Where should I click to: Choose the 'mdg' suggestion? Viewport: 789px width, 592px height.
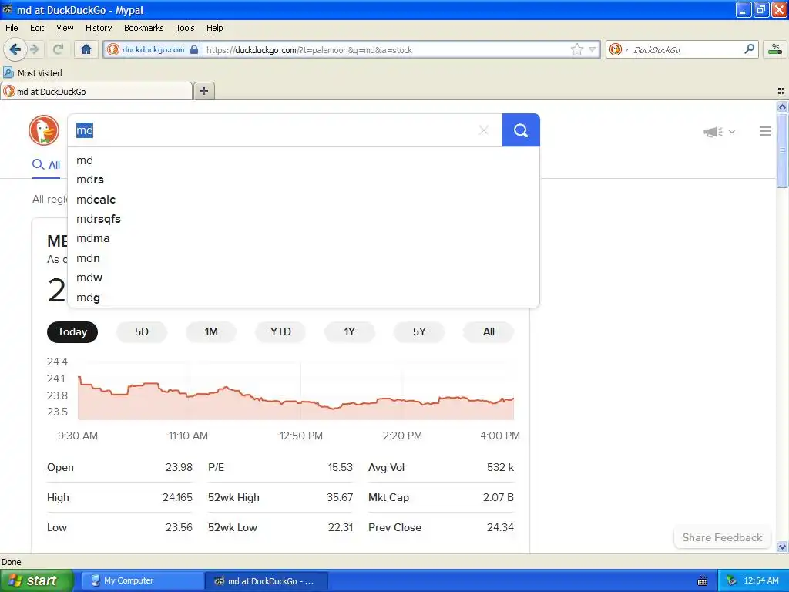(304, 298)
